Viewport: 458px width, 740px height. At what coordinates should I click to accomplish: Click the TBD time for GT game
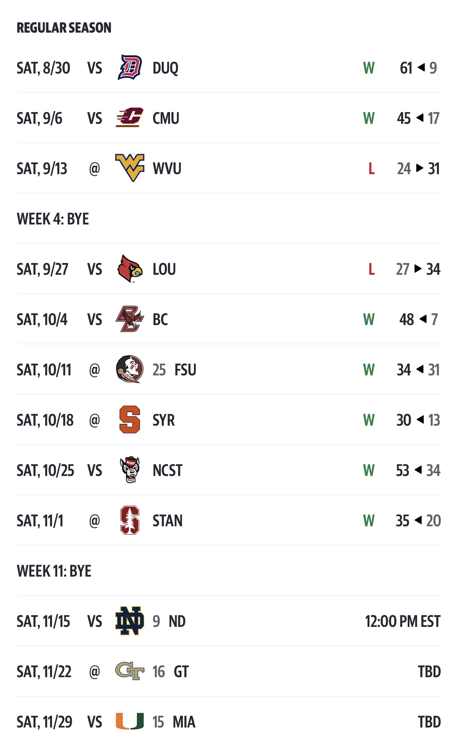point(429,672)
